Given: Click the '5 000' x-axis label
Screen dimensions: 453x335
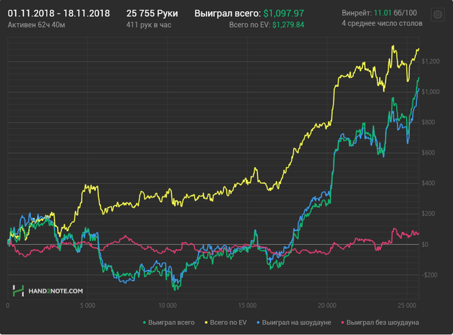Looking at the screenshot, I should 87,305.
